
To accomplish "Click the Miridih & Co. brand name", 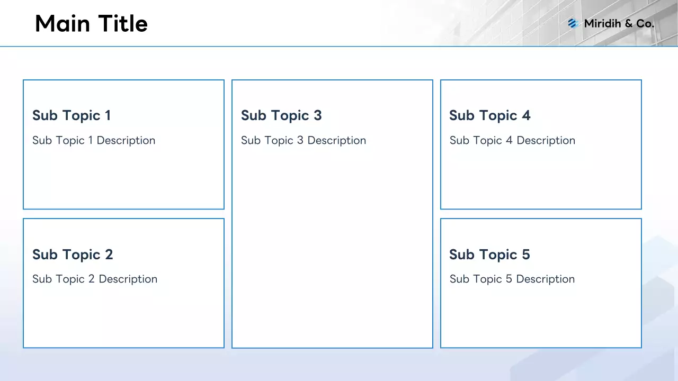I will click(x=619, y=24).
